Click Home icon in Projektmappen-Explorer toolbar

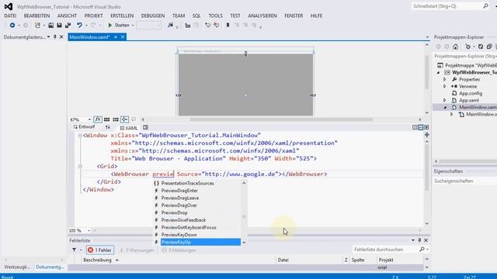coord(456,46)
